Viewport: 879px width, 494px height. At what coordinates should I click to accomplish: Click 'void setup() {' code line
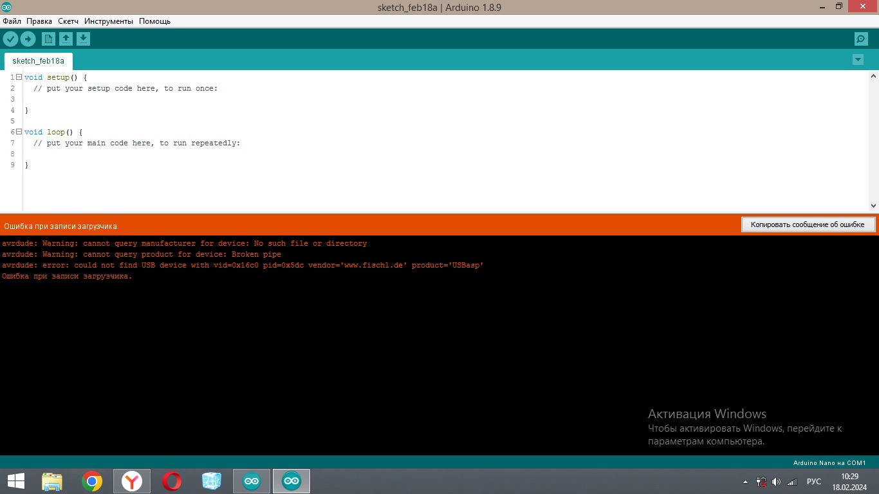click(55, 78)
